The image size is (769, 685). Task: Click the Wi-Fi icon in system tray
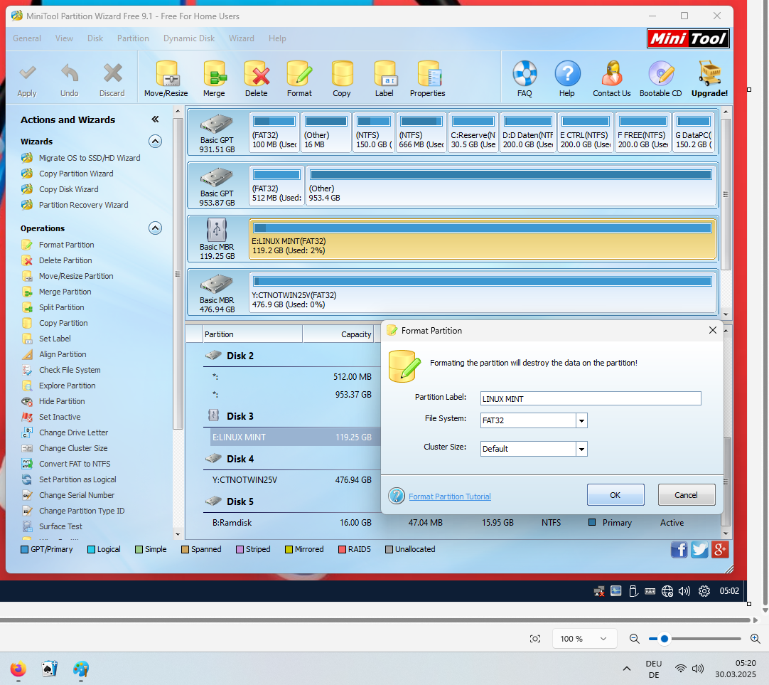point(681,669)
